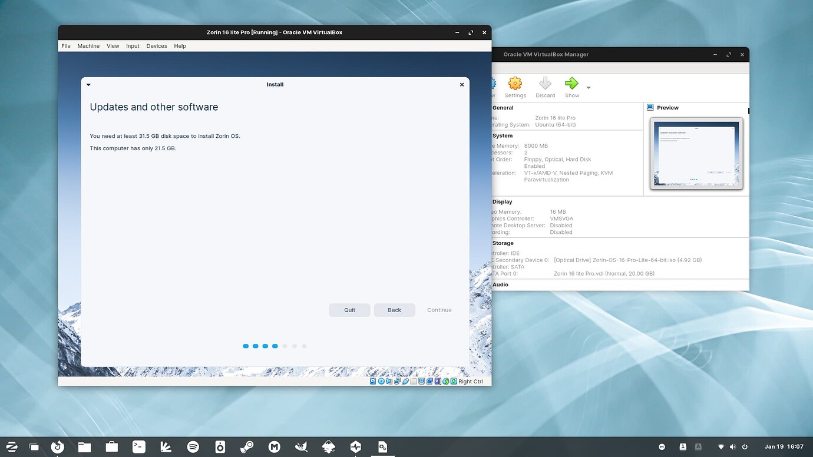Click the audio status icon in the VM status bar
This screenshot has width=813, height=457.
click(x=389, y=381)
